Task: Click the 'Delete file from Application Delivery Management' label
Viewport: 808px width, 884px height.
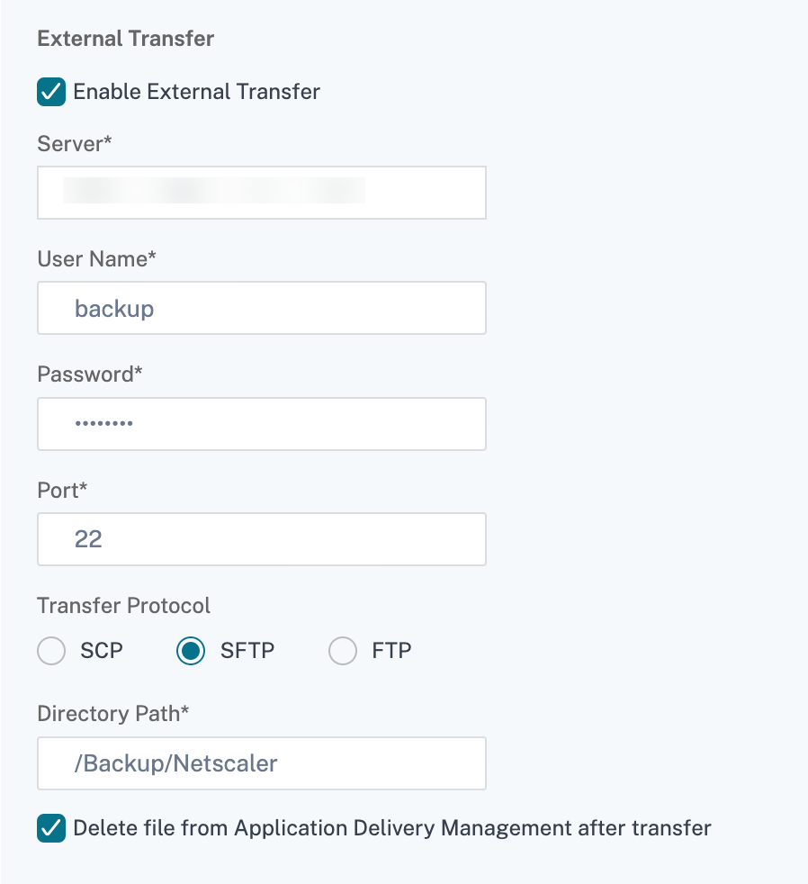Action: pos(391,827)
